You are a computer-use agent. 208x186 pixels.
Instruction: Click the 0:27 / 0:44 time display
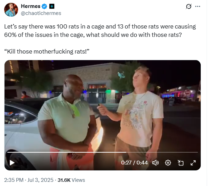[134, 163]
